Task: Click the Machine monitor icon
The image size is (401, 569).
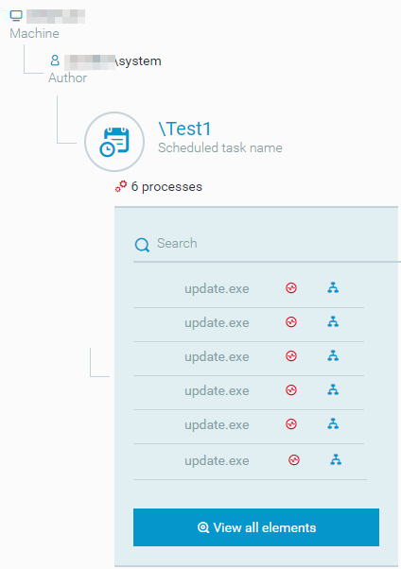Action: click(16, 16)
